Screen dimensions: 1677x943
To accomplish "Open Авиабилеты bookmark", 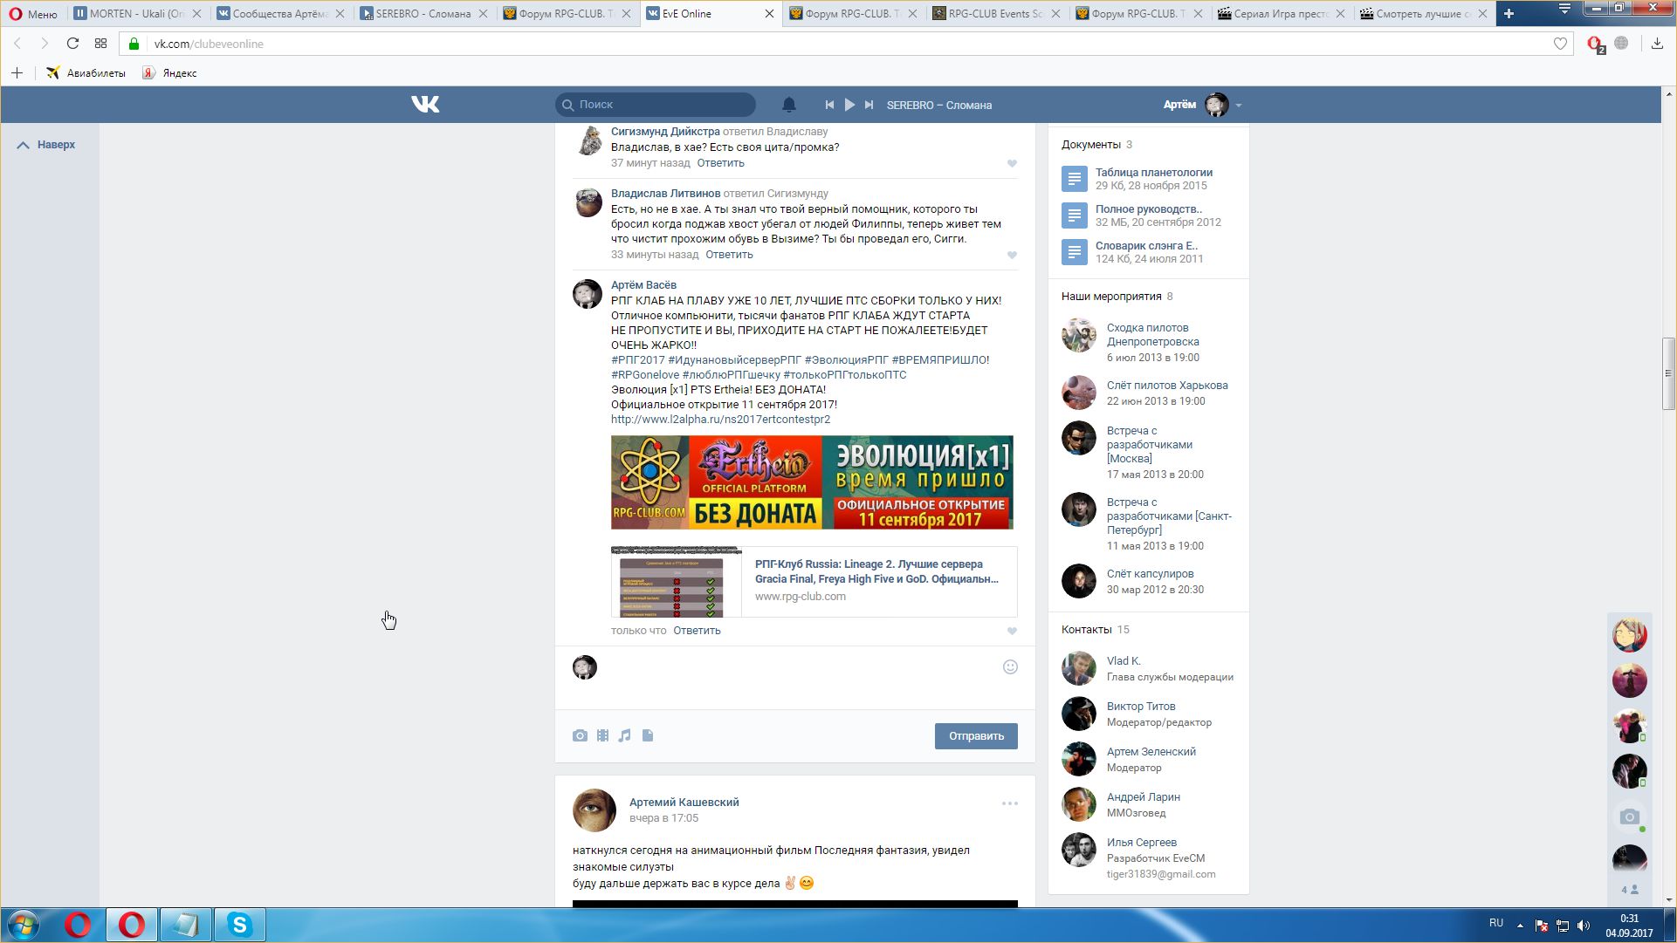I will (86, 73).
